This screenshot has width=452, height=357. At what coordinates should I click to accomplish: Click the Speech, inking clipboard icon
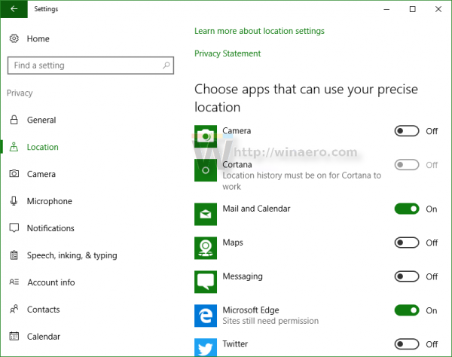pos(14,255)
